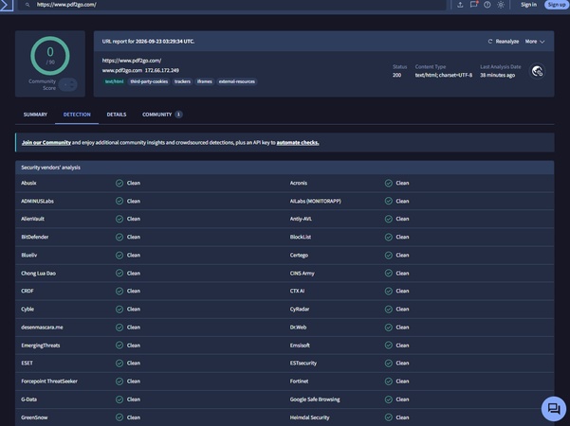This screenshot has height=426, width=570.
Task: Click the globe site-info icon
Action: click(x=538, y=71)
